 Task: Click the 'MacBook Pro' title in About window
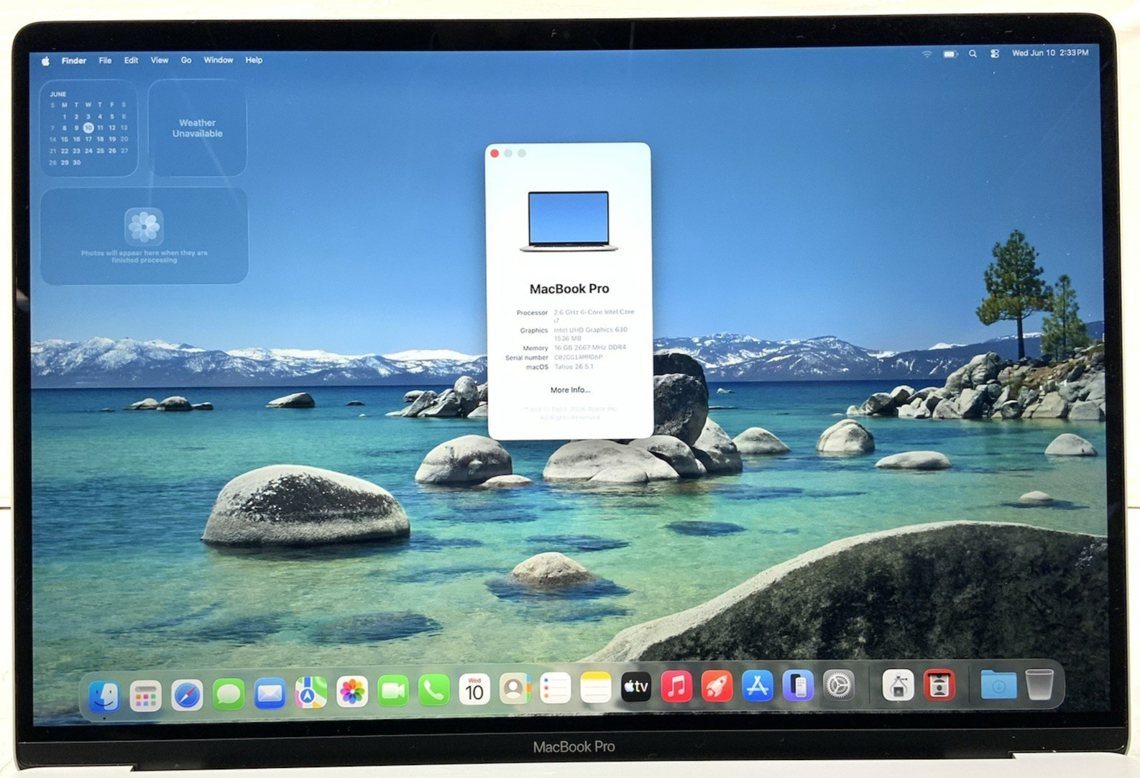click(x=569, y=289)
